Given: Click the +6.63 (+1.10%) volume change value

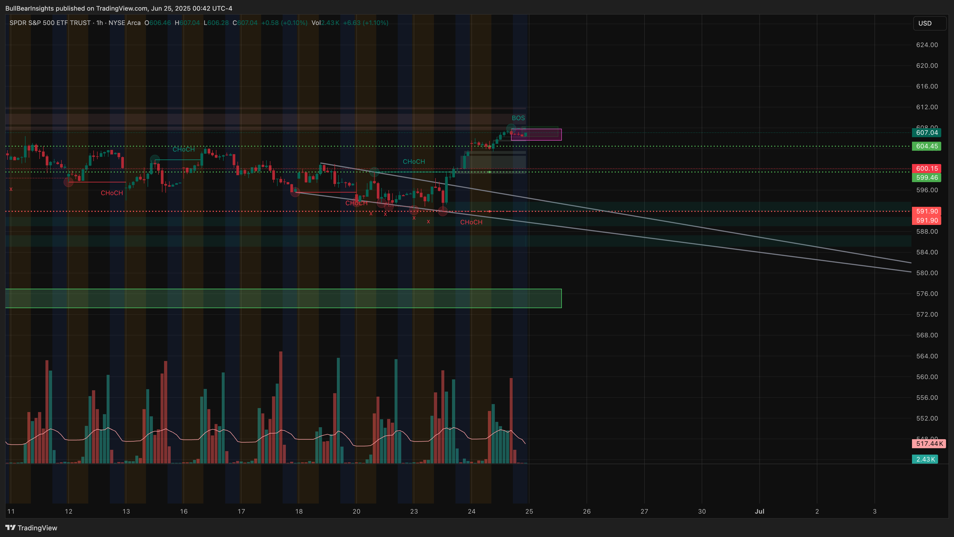Looking at the screenshot, I should click(366, 23).
